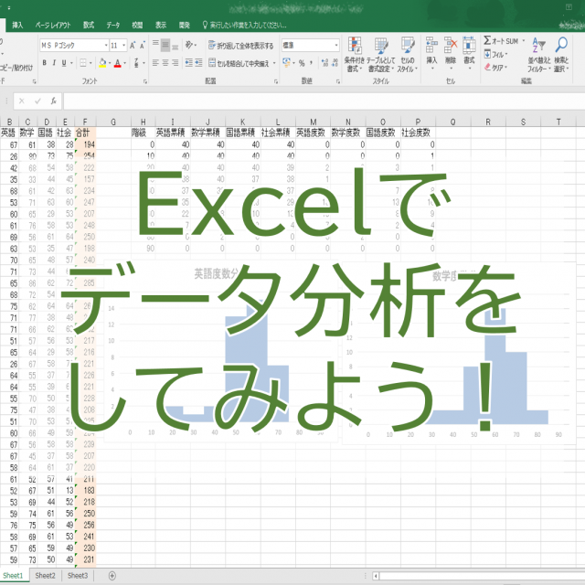Screen dimensions: 585x585
Task: Click inside the formula bar input
Action: pos(324,101)
